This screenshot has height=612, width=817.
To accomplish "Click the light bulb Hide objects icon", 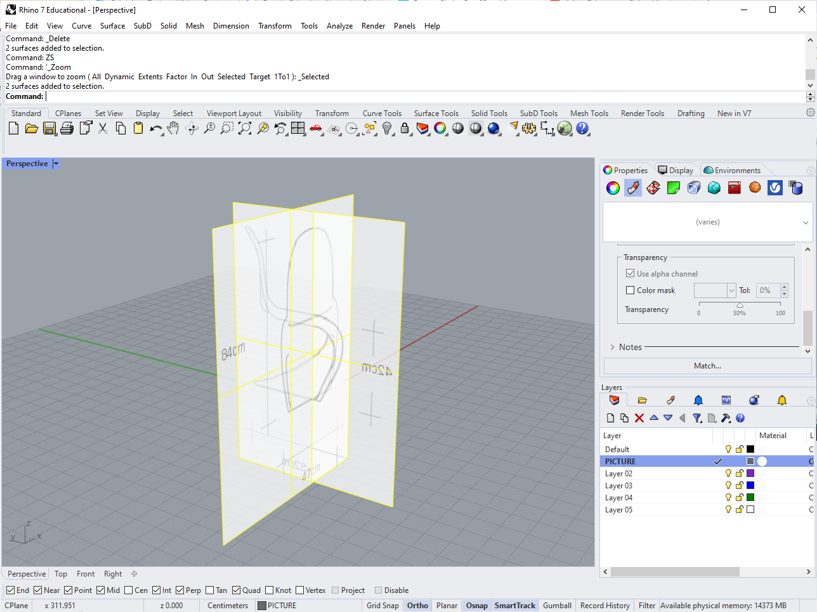I will pyautogui.click(x=387, y=129).
